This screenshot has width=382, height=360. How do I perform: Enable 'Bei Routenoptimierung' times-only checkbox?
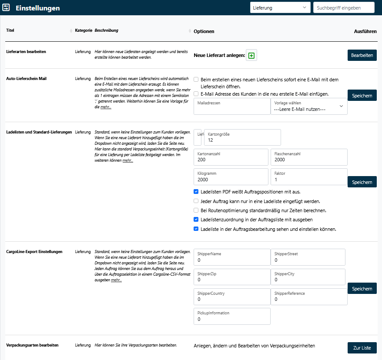[196, 210]
